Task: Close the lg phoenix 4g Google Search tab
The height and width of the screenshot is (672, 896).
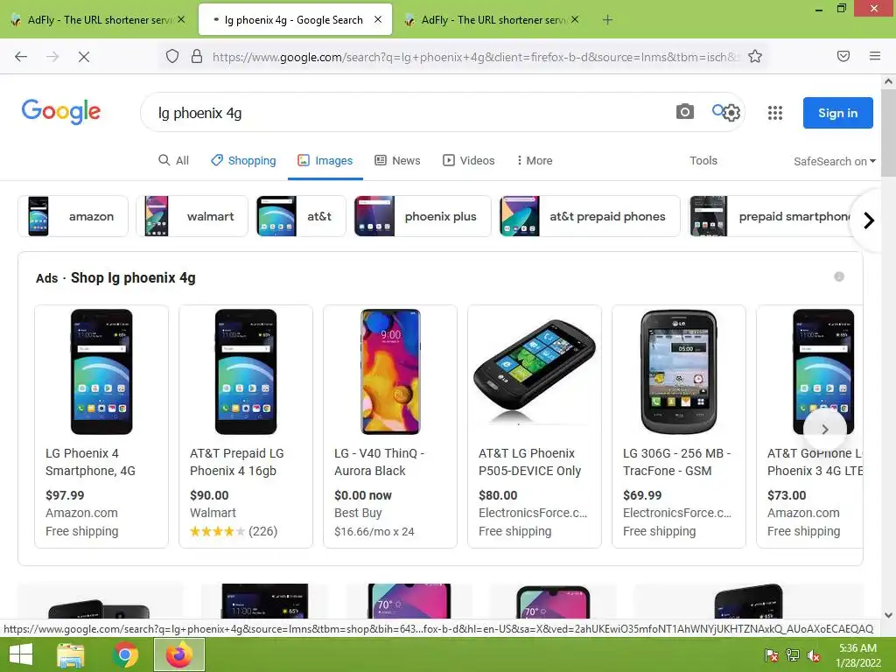Action: click(378, 19)
